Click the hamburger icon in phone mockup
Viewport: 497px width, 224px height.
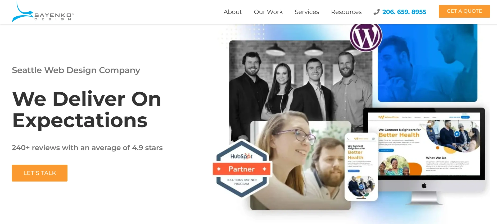click(x=373, y=139)
